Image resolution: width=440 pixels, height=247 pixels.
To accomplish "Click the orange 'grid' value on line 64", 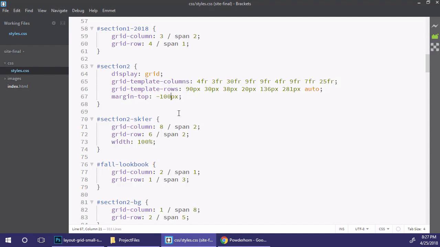I will (x=152, y=74).
